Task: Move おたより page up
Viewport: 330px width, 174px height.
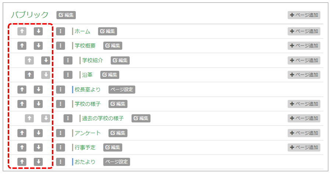Action: tap(22, 162)
